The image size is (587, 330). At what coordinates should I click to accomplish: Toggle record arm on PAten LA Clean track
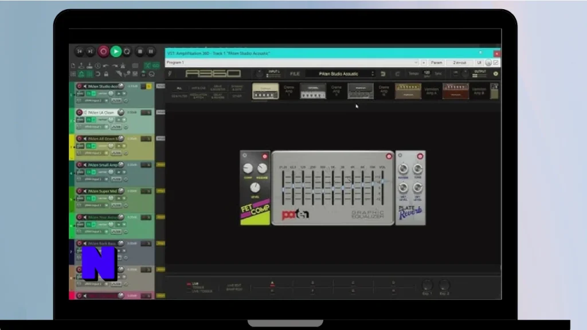coord(79,112)
